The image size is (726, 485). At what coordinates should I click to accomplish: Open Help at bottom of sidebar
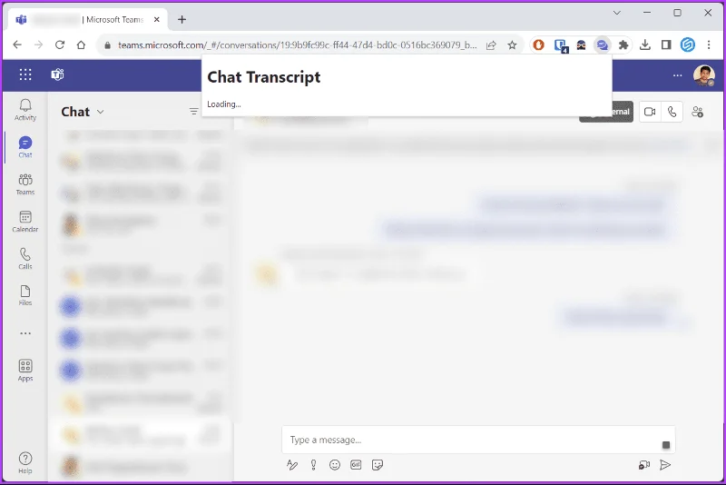tap(25, 463)
